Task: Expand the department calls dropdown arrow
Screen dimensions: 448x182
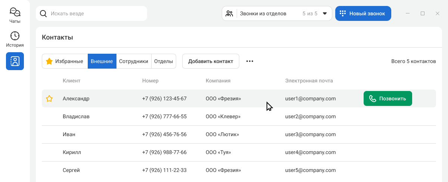Action: coord(325,14)
